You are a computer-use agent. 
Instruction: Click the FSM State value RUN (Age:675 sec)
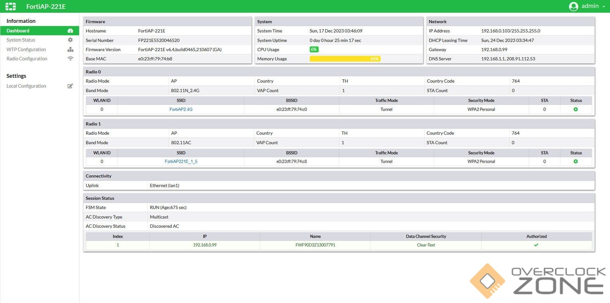[x=168, y=207]
